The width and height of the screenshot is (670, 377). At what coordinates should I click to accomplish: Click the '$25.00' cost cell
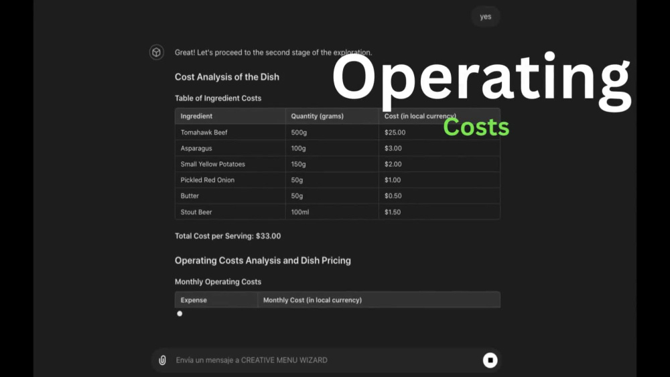point(440,133)
